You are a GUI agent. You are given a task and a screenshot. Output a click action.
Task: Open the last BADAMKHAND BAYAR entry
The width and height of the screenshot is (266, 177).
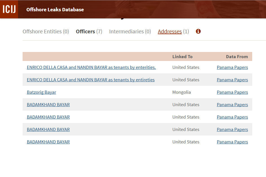(48, 142)
